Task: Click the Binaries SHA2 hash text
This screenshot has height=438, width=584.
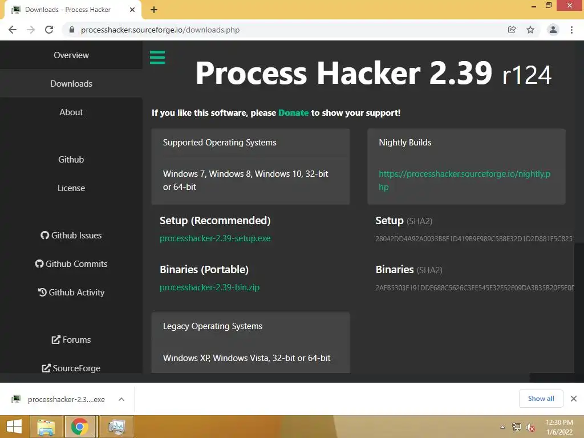Action: (475, 288)
